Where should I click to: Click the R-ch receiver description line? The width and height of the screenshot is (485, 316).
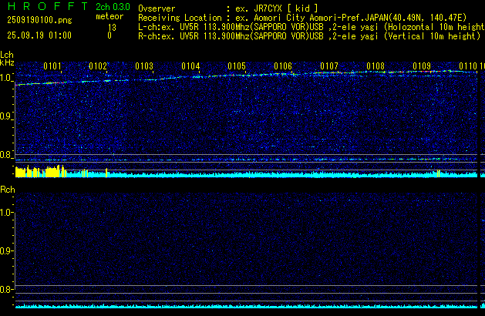(x=308, y=35)
